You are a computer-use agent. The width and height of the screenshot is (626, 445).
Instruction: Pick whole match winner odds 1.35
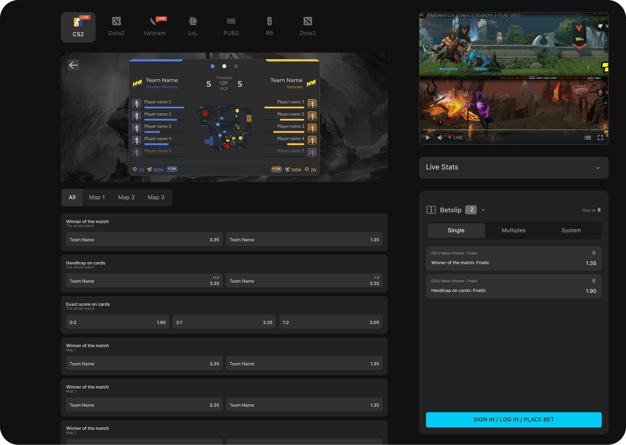(304, 239)
